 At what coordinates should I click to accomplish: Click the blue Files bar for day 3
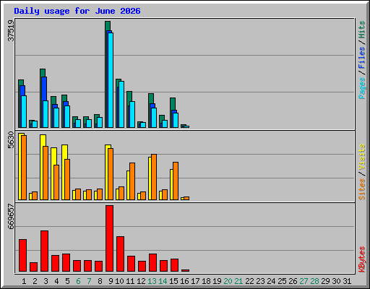pyautogui.click(x=44, y=89)
